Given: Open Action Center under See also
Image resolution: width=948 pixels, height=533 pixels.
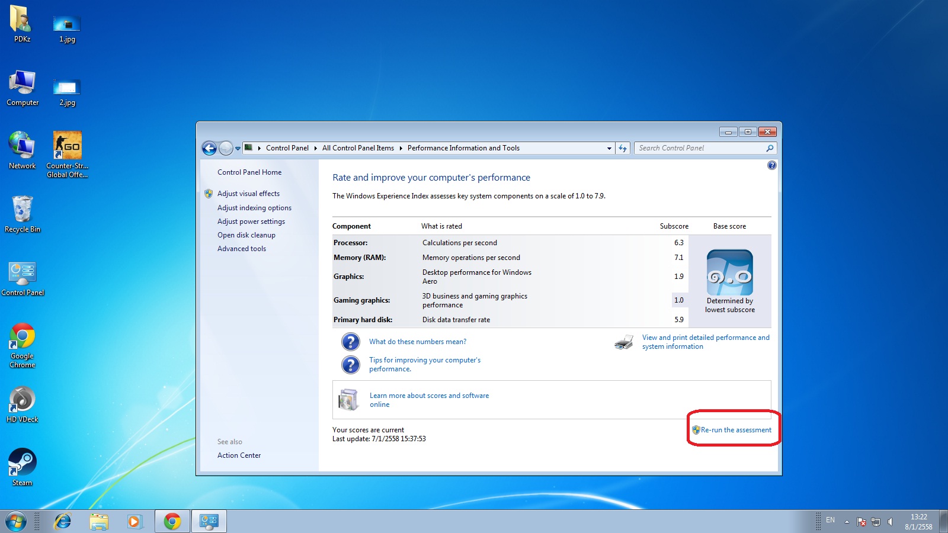Looking at the screenshot, I should [x=239, y=455].
